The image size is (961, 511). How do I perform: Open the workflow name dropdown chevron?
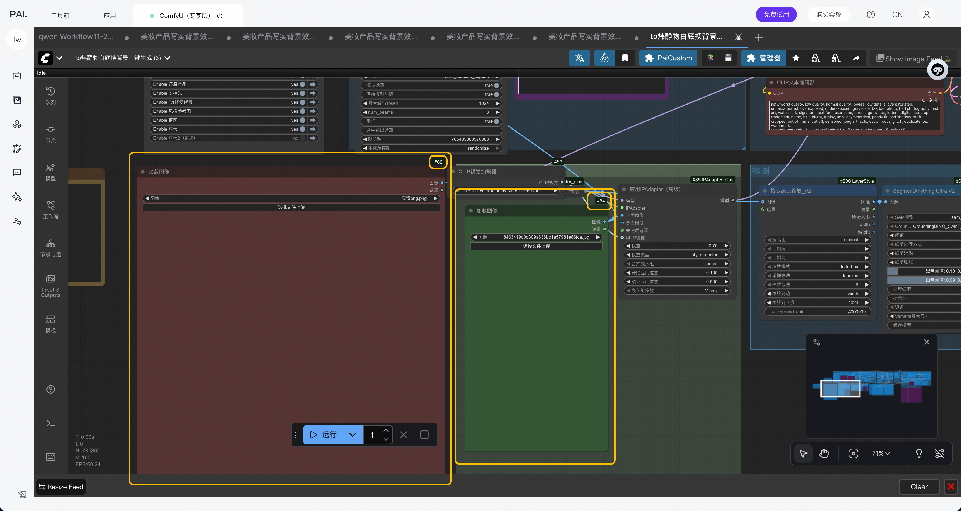tap(167, 58)
